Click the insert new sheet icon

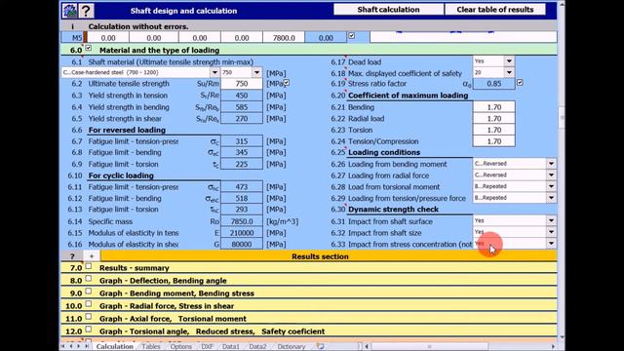coord(321,347)
